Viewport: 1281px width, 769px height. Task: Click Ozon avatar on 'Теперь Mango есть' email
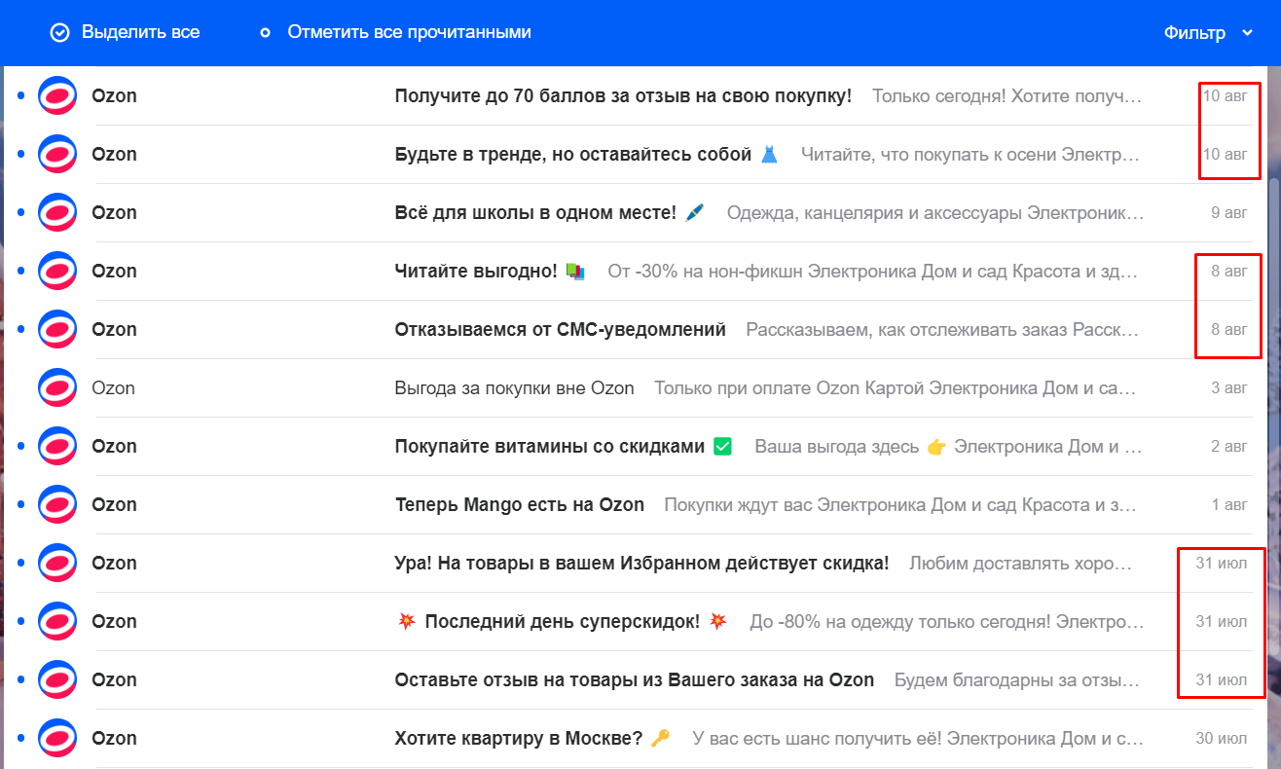tap(57, 504)
